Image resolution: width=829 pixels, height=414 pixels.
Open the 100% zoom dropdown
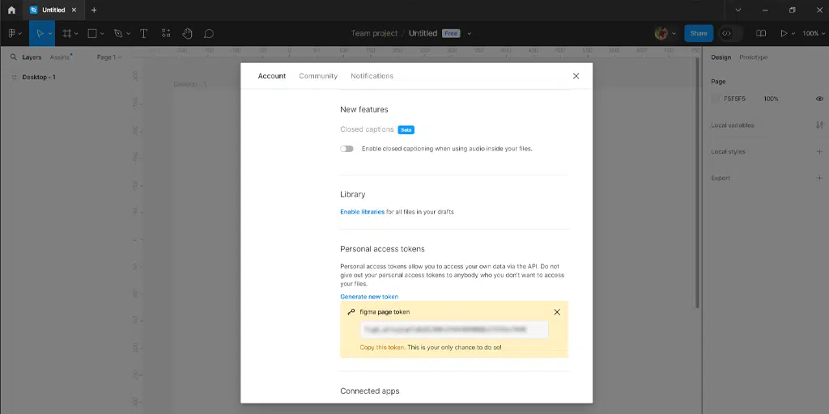[813, 33]
